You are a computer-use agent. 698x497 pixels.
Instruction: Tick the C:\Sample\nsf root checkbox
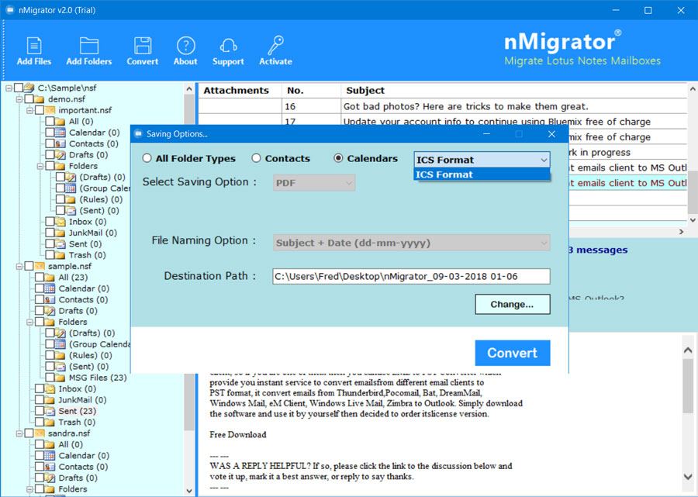[x=19, y=88]
